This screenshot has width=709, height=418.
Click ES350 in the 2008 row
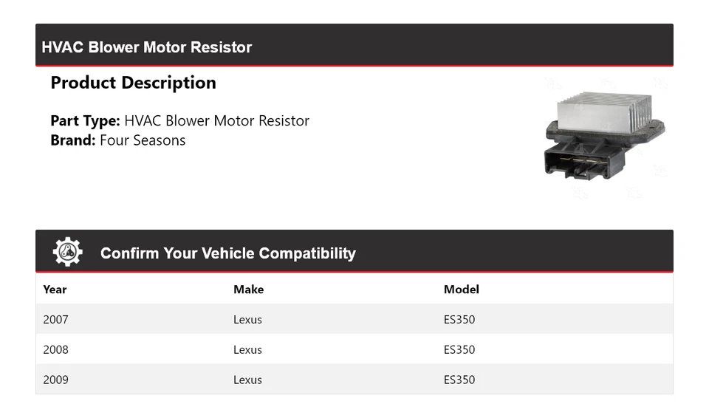[459, 350]
